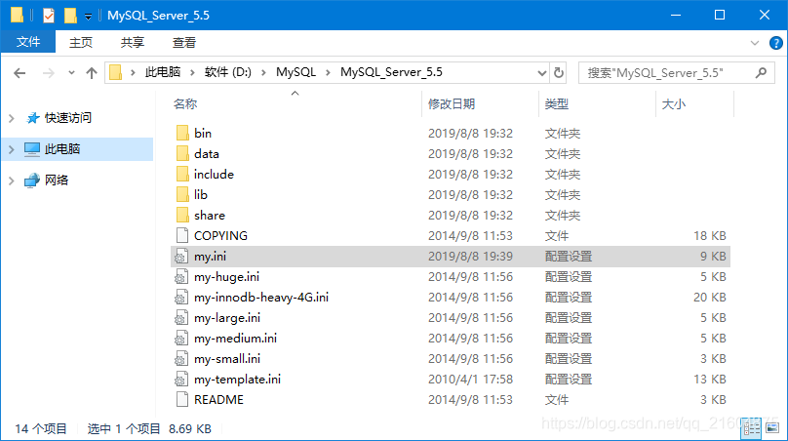The image size is (788, 441).
Task: Click the 13 KB size cell
Action: click(x=710, y=380)
